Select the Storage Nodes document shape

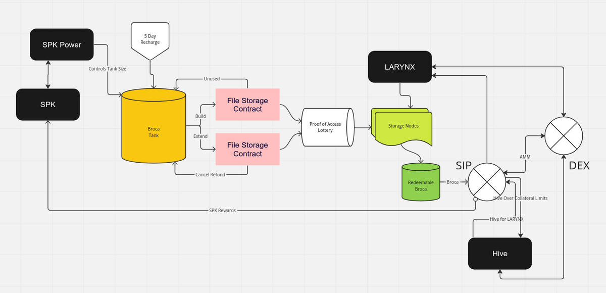click(402, 125)
